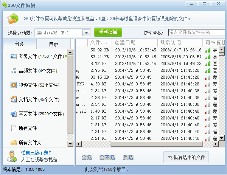Click the image files category icon

coord(14,56)
